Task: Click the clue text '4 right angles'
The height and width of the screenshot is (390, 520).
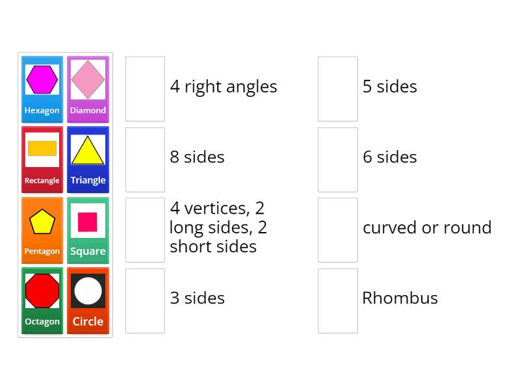Action: tap(224, 86)
